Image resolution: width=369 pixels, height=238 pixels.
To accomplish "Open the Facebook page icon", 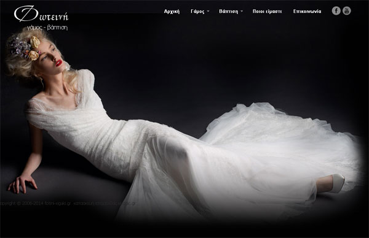I will pos(336,11).
